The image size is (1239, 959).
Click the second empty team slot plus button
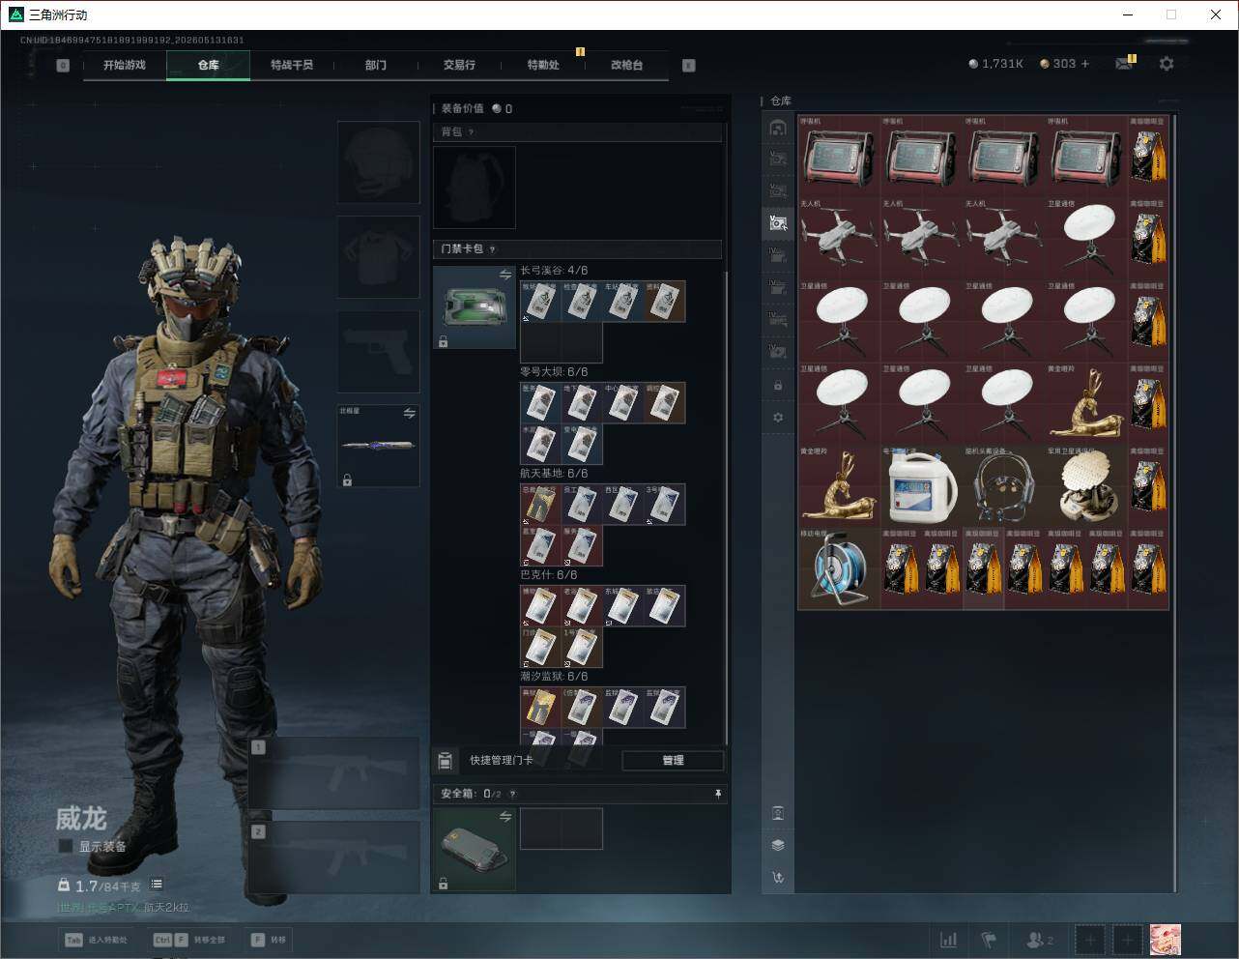[1127, 940]
